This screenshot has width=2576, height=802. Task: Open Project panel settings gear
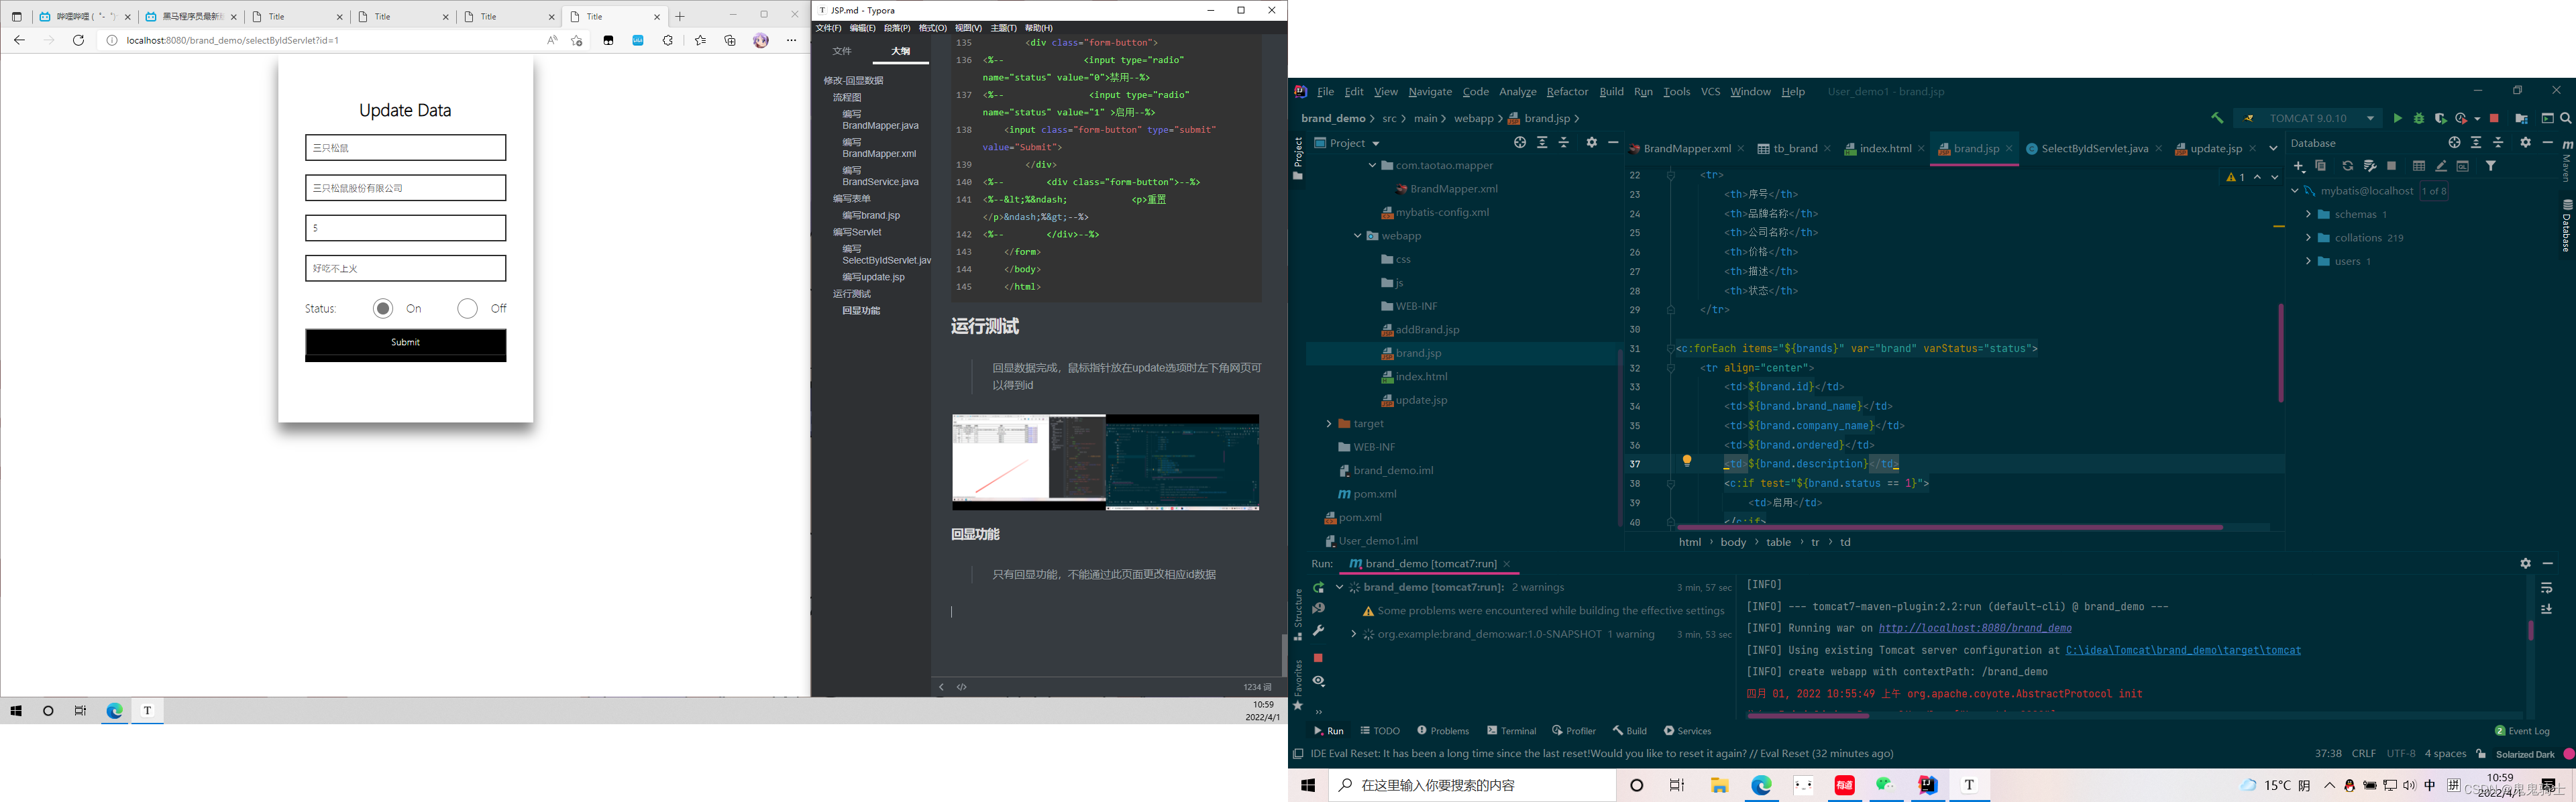tap(1592, 143)
